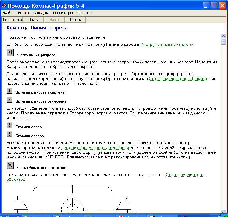The height and width of the screenshot is (217, 228).
Task: Click the text Ортогональность включена
Action: point(40,92)
